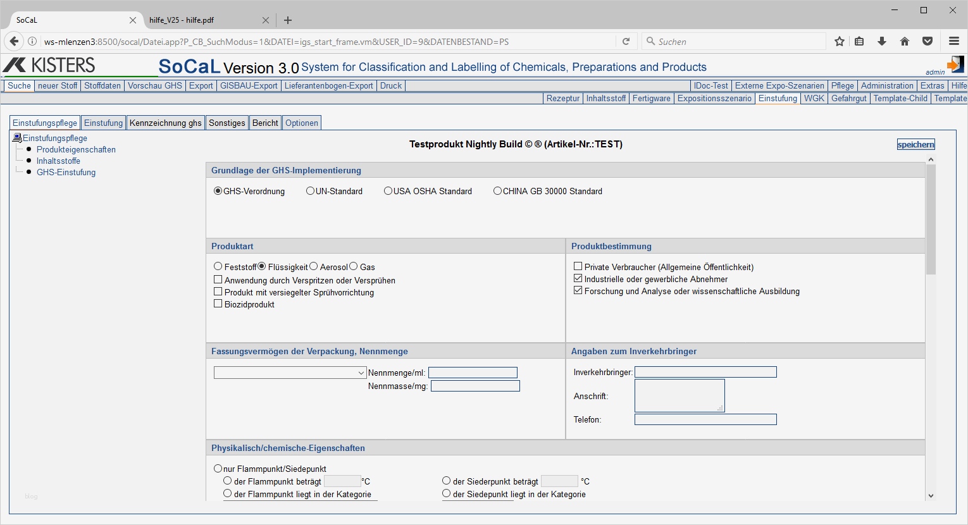Open the Gefahrgut submenu item
Viewport: 968px width, 525px height.
coord(849,98)
